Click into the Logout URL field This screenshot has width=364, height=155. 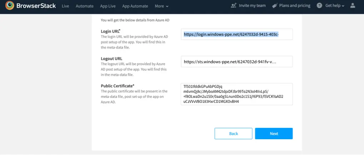coord(237,61)
